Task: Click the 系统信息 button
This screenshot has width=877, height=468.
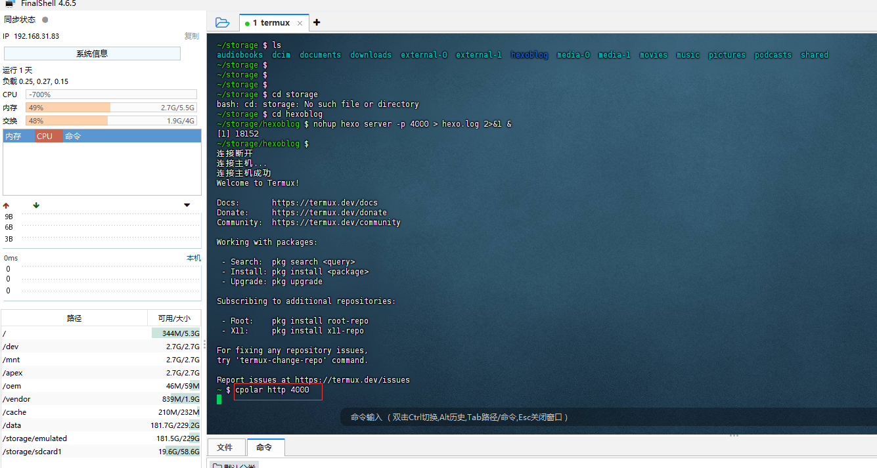Action: click(x=92, y=54)
